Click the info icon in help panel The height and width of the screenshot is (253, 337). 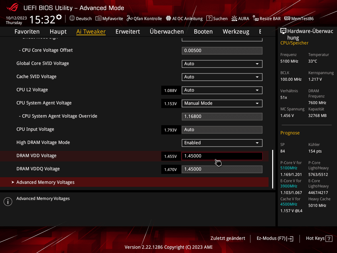(x=8, y=202)
